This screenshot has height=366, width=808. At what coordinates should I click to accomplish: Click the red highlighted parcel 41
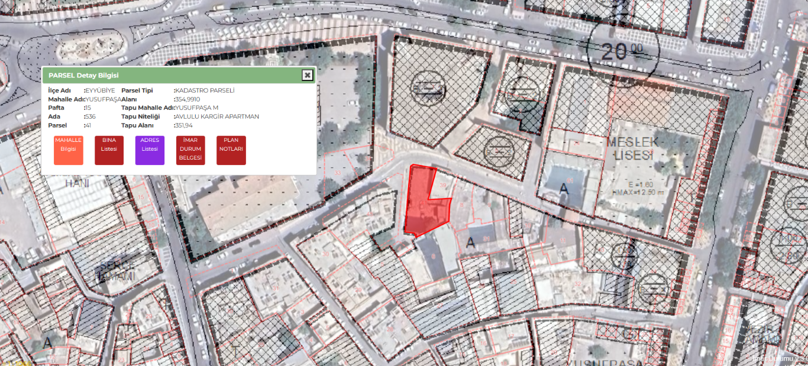[421, 204]
